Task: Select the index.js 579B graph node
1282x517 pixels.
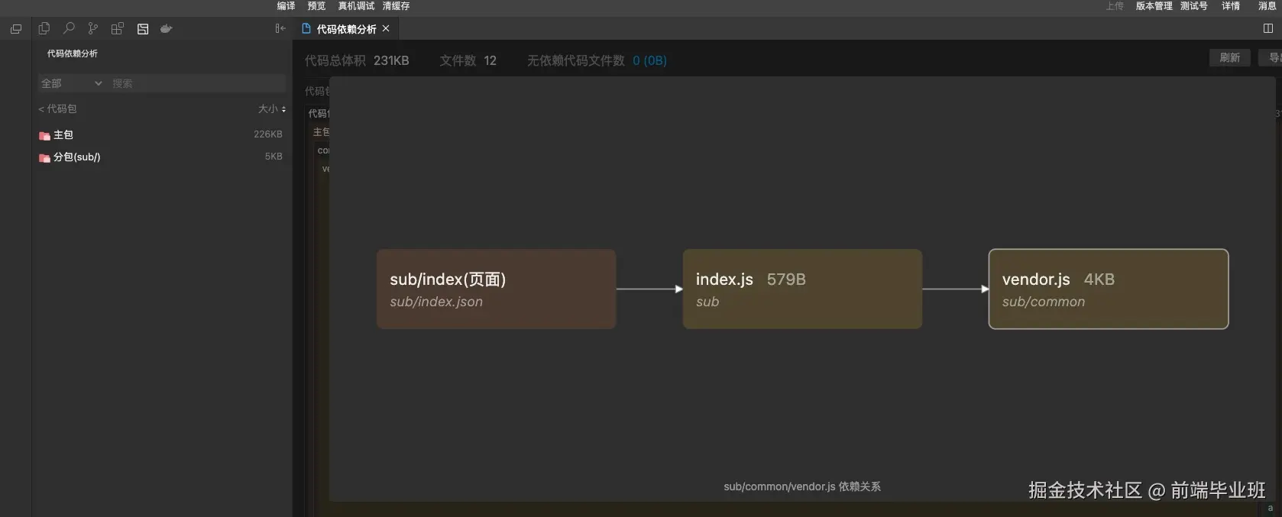Action: pos(802,289)
